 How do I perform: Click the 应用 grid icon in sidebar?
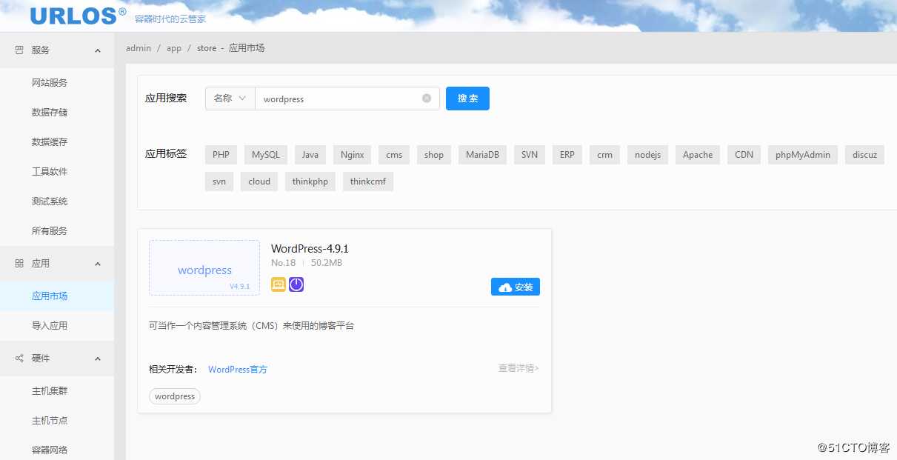(19, 264)
